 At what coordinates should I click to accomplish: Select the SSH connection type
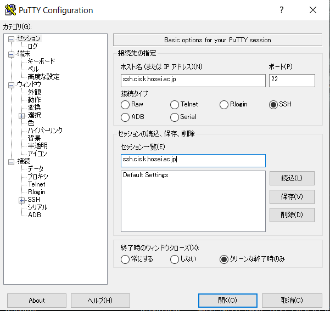(x=273, y=105)
